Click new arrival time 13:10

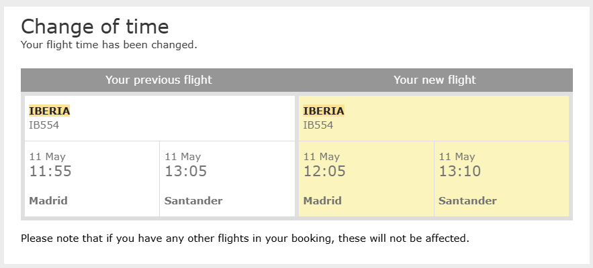[460, 172]
